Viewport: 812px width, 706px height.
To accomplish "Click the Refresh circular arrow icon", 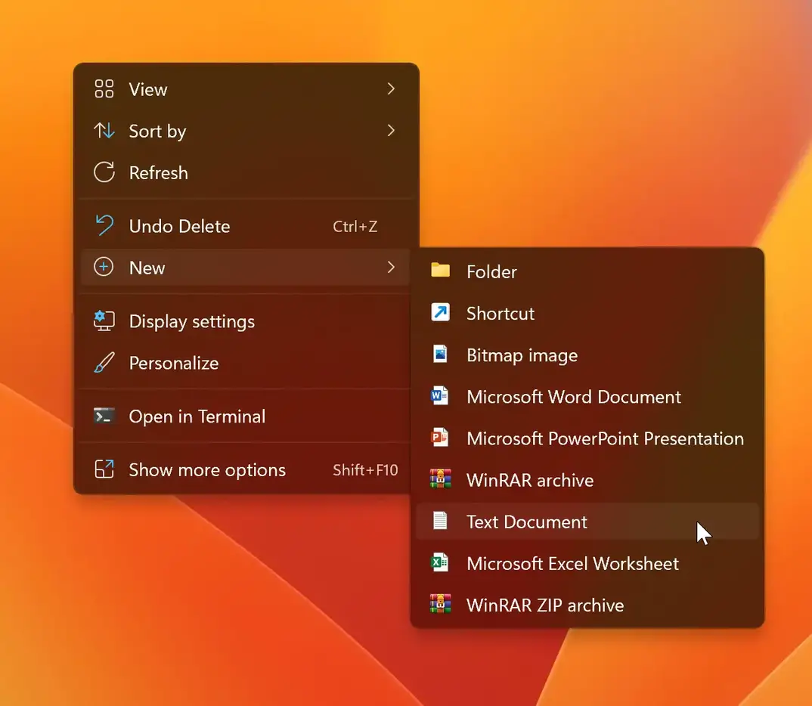I will 104,172.
